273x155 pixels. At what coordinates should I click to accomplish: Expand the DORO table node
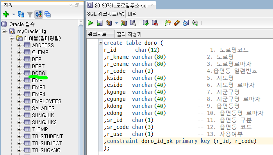click(19, 73)
